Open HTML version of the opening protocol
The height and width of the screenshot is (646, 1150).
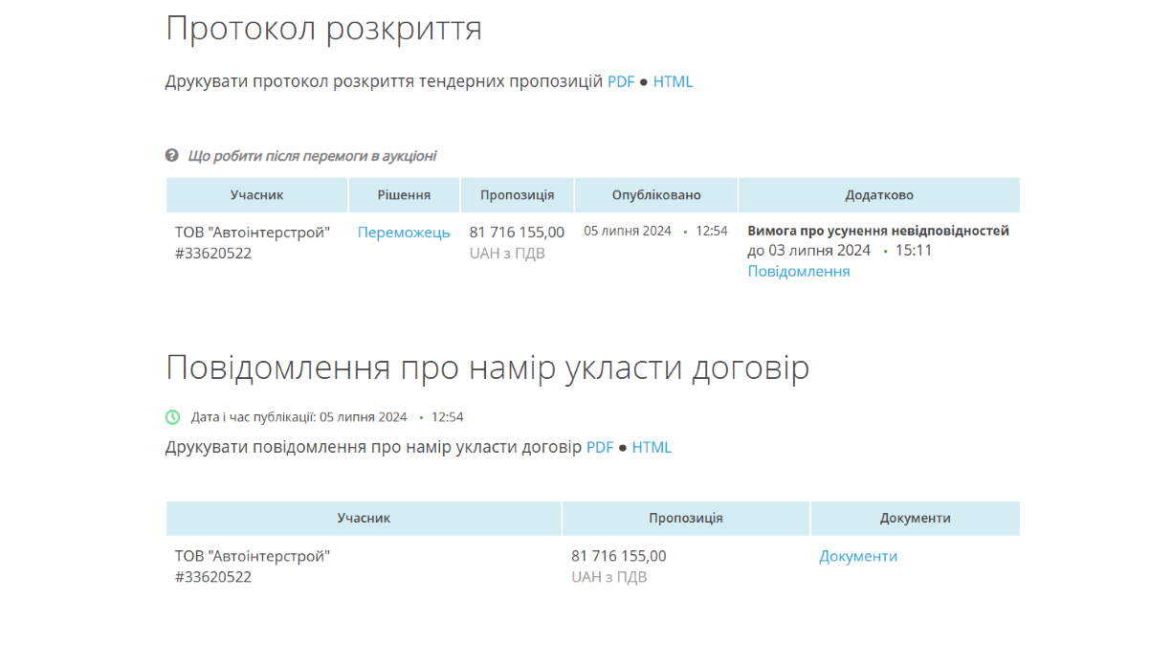click(x=673, y=82)
